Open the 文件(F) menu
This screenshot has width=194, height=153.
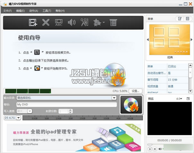[x=7, y=11]
